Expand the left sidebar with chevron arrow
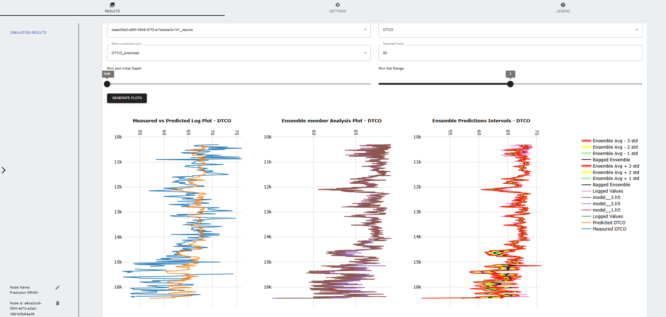Image resolution: width=666 pixels, height=317 pixels. click(4, 170)
